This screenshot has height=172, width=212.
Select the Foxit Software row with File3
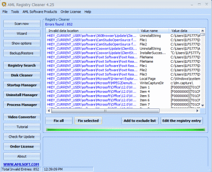(123, 74)
